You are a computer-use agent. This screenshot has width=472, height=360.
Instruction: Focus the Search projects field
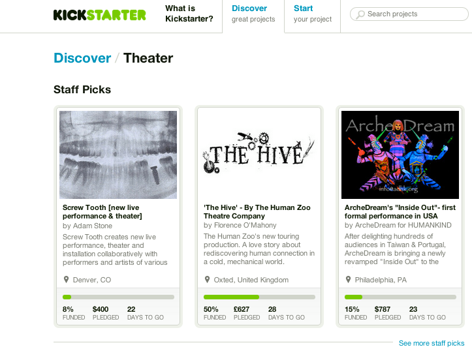click(x=409, y=14)
